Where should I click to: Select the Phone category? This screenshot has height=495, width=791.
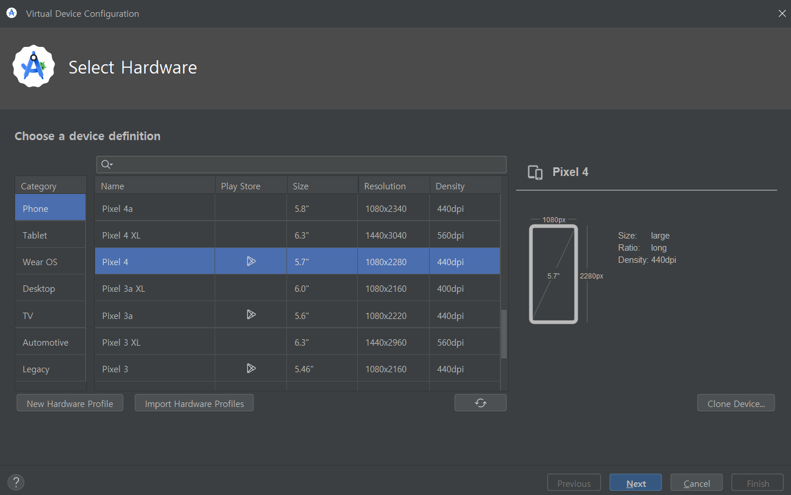(50, 208)
